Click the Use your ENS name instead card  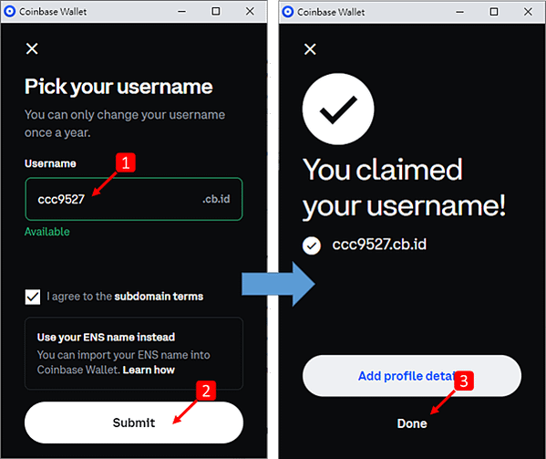click(x=134, y=353)
